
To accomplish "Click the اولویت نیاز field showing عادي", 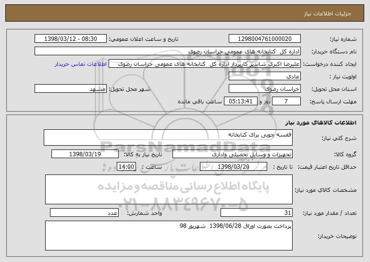I will pyautogui.click(x=264, y=76).
